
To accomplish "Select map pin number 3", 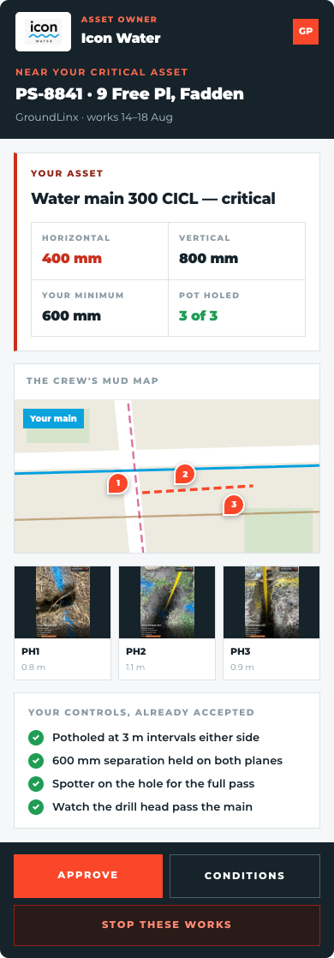I will 233,505.
